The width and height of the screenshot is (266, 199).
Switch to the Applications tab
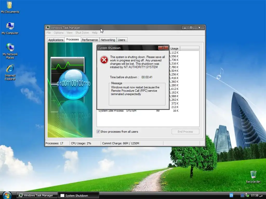coord(56,40)
